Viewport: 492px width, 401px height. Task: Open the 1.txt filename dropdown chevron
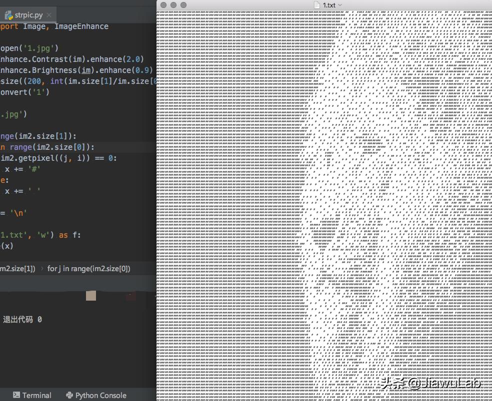(340, 5)
